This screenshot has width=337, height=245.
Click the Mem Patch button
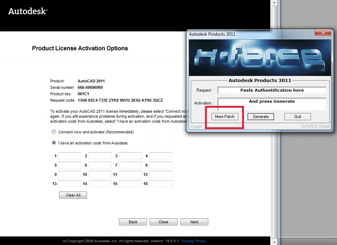point(225,117)
